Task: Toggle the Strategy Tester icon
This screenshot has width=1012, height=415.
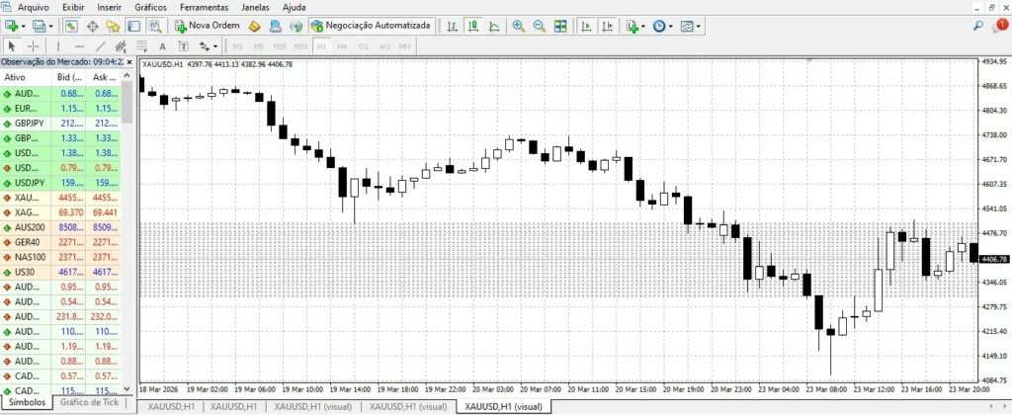Action: (x=154, y=26)
